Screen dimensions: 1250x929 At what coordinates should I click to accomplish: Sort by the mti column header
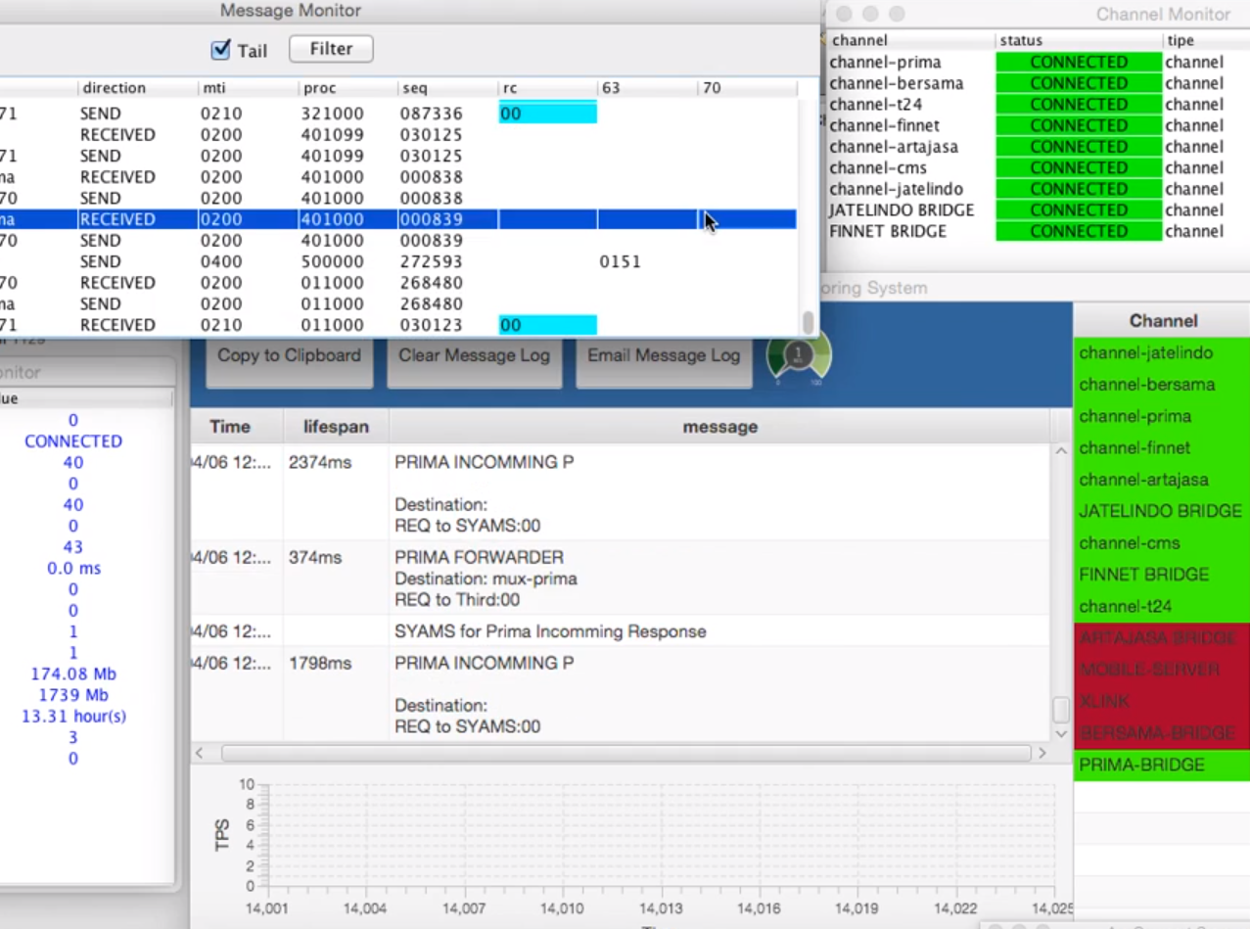click(x=213, y=88)
